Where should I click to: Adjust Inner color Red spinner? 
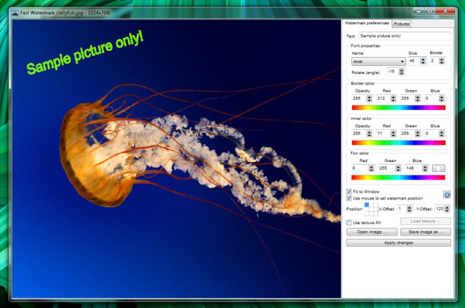(x=393, y=134)
